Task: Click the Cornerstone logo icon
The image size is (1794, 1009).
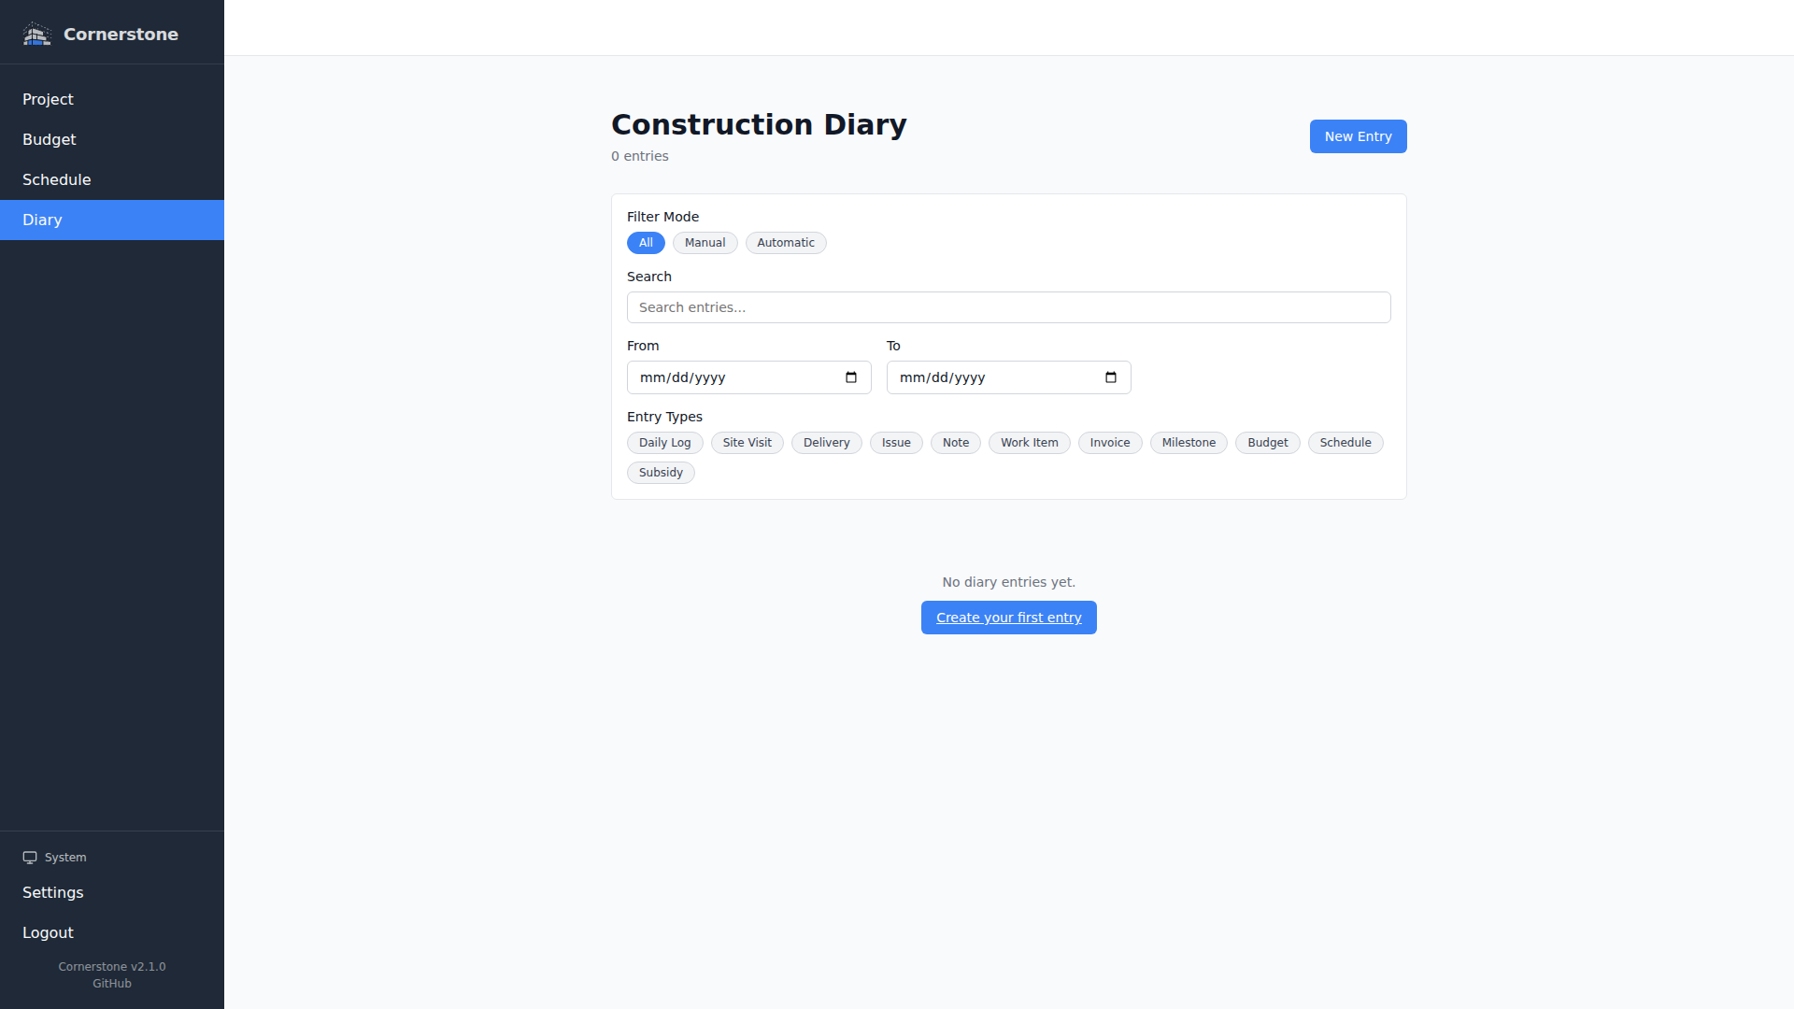Action: coord(36,35)
